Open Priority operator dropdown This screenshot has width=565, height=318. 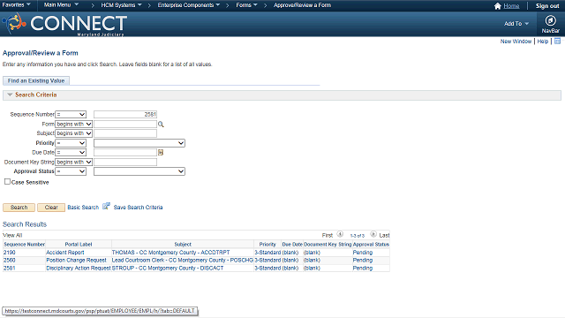[x=71, y=143]
